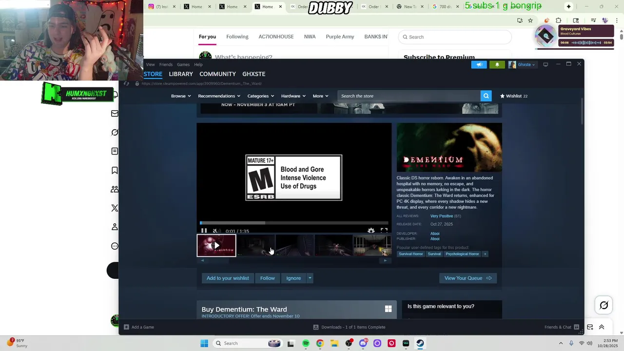Screen dimensions: 624x351
Task: Open Steam Friends menu
Action: pos(166,64)
